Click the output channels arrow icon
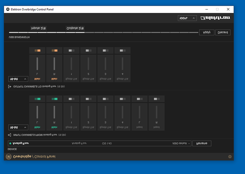This screenshot has height=174, width=245. [10, 86]
